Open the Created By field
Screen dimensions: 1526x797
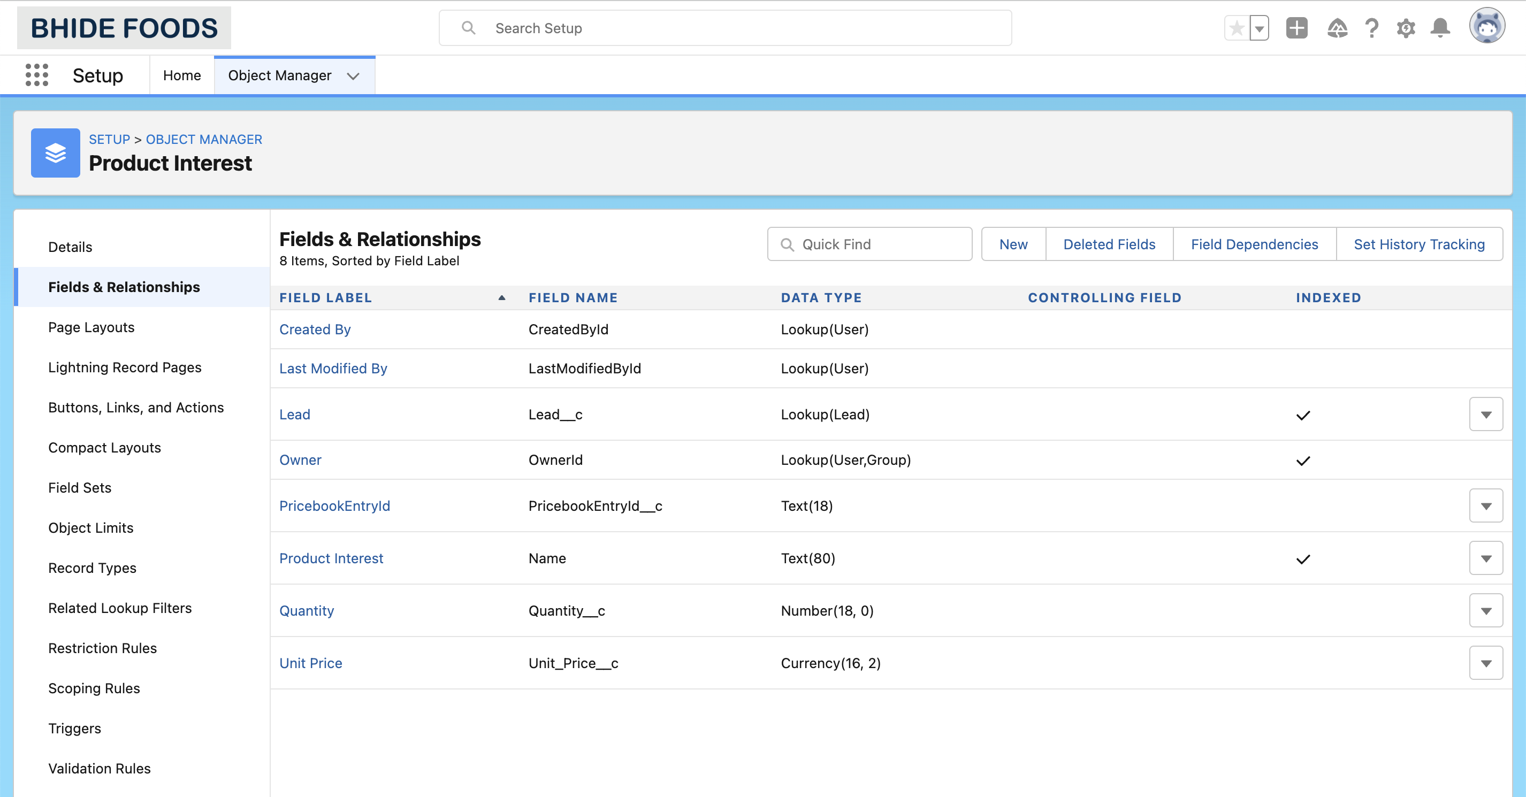point(315,329)
